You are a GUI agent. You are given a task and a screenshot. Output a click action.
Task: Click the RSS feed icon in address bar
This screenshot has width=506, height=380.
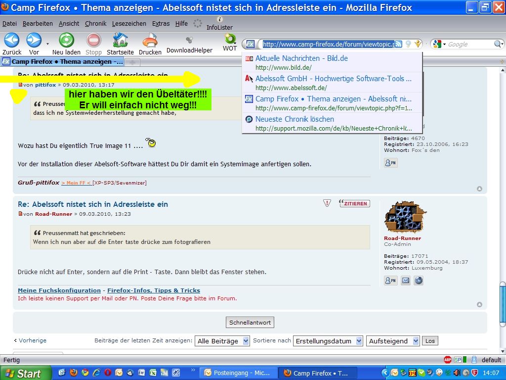pos(398,44)
